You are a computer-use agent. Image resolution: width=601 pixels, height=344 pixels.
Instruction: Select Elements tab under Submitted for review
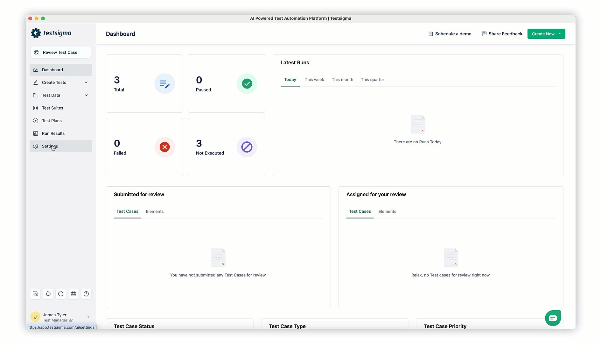155,211
